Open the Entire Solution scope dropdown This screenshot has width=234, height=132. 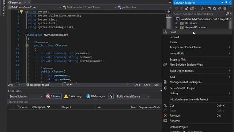click(26, 96)
